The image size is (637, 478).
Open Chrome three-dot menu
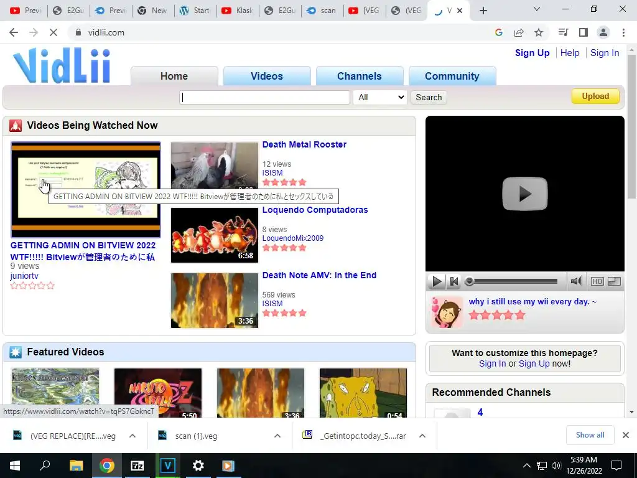click(623, 32)
